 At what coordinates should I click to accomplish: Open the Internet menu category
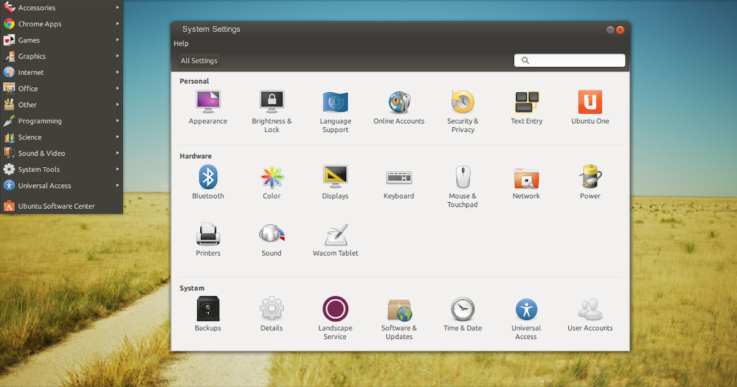(x=61, y=72)
